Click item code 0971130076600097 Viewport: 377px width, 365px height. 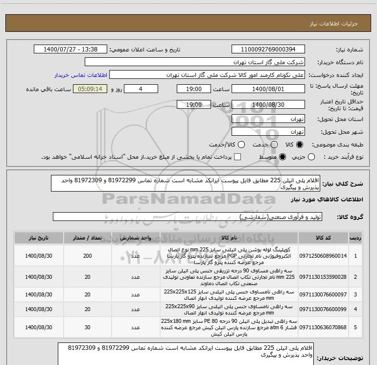point(323,294)
